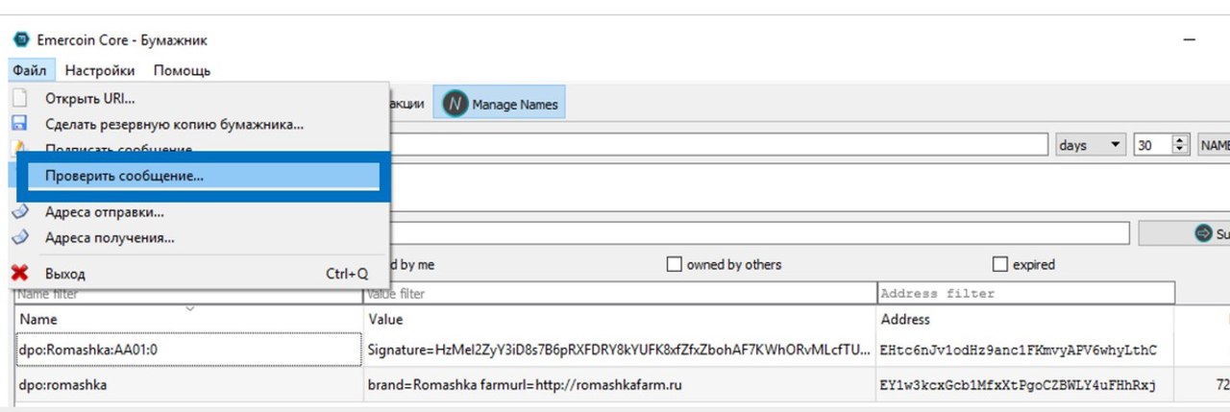The image size is (1230, 412).
Task: Open the Настройки menu
Action: pos(100,70)
